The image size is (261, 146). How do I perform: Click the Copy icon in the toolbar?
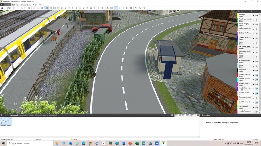tap(25, 8)
